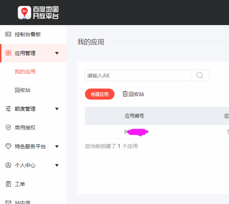Select 额度管理 menu item
This screenshot has height=204, width=229.
[x=25, y=109]
